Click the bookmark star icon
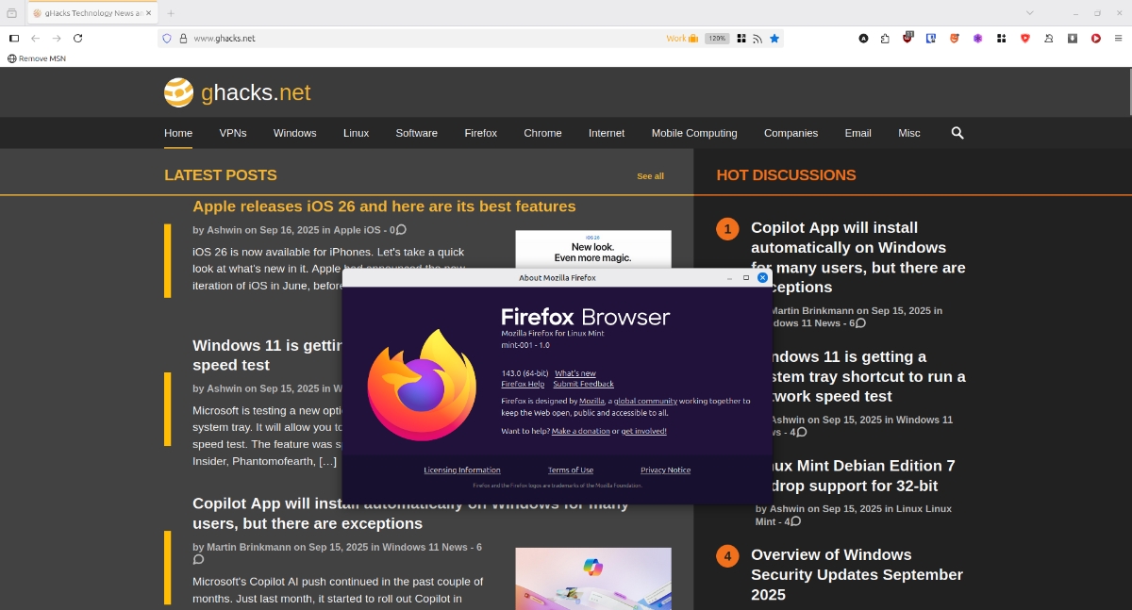The image size is (1132, 610). click(x=774, y=39)
